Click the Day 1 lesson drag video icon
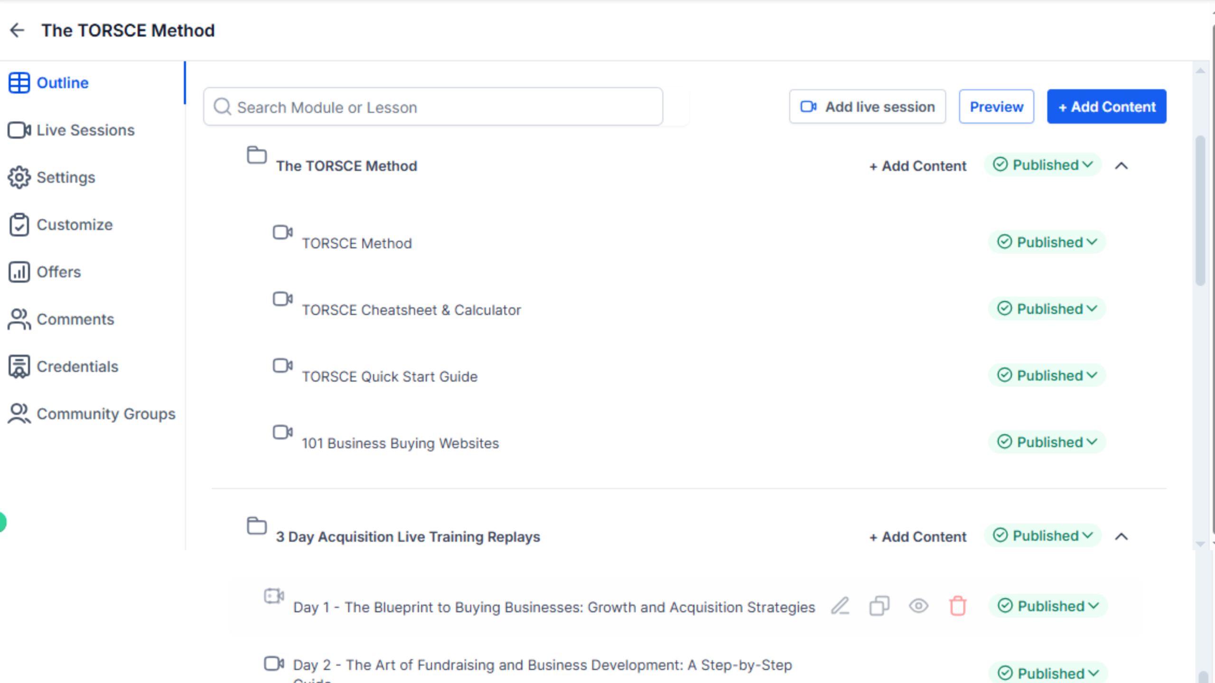1215x683 pixels. 274,596
